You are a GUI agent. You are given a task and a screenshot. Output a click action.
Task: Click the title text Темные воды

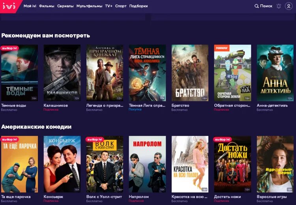(13, 105)
